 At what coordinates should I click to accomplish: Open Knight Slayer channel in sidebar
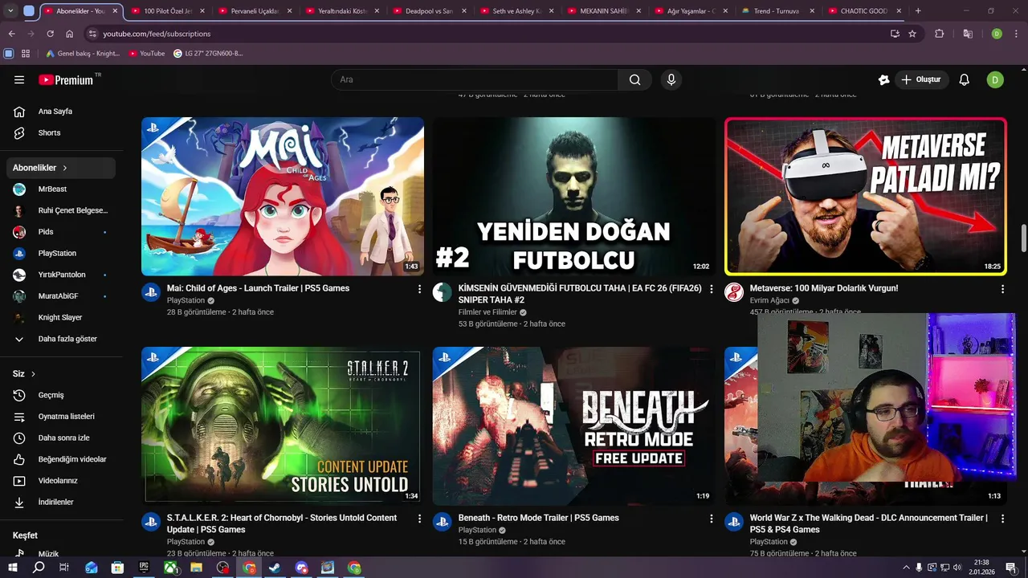point(63,317)
